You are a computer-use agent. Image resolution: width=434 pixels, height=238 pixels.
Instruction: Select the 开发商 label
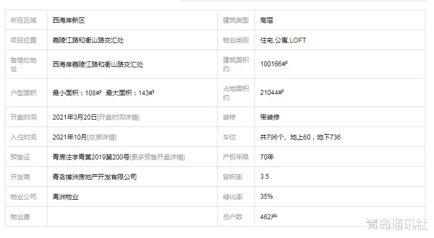20,177
